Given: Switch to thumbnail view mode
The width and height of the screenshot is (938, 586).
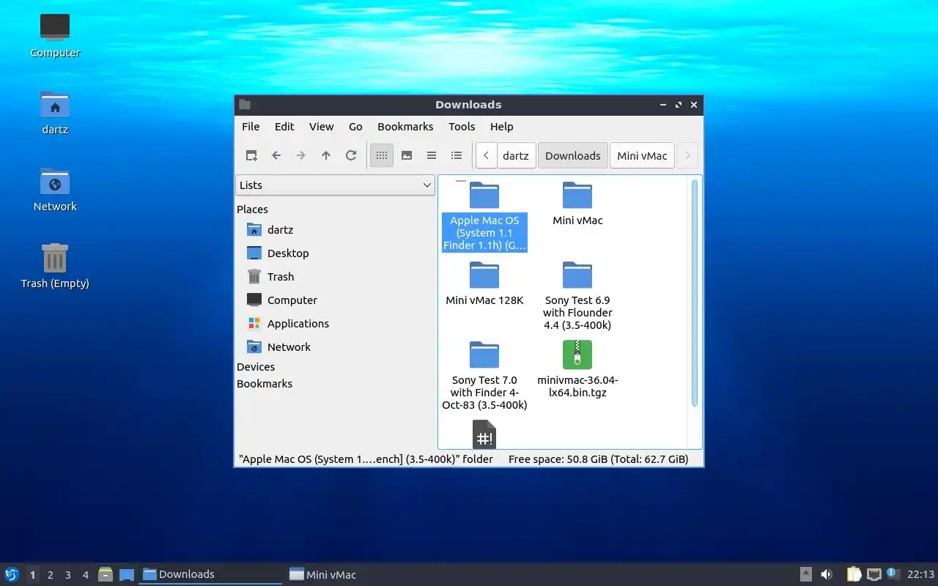Looking at the screenshot, I should 407,155.
